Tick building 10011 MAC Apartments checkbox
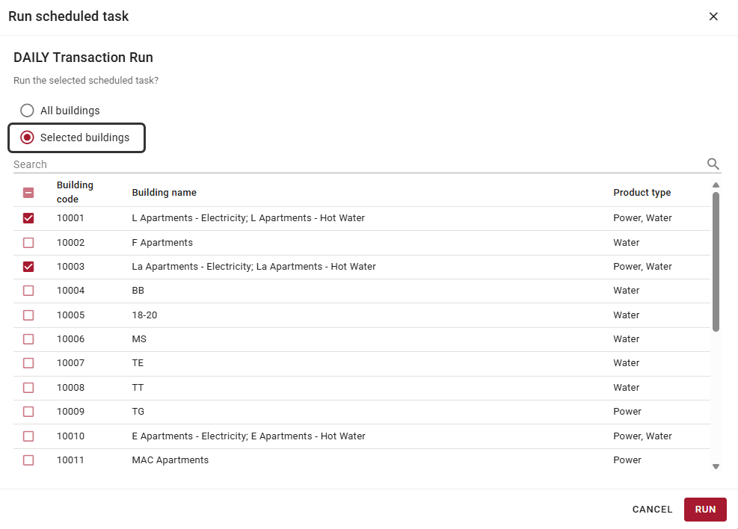The image size is (738, 529). 28,460
